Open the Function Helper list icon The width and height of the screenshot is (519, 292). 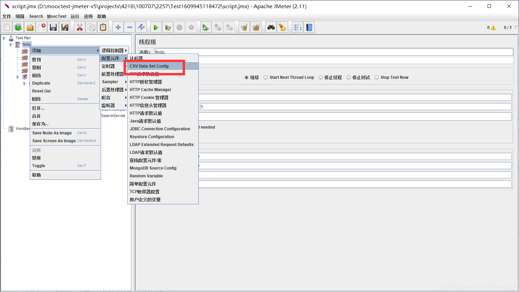pyautogui.click(x=298, y=27)
